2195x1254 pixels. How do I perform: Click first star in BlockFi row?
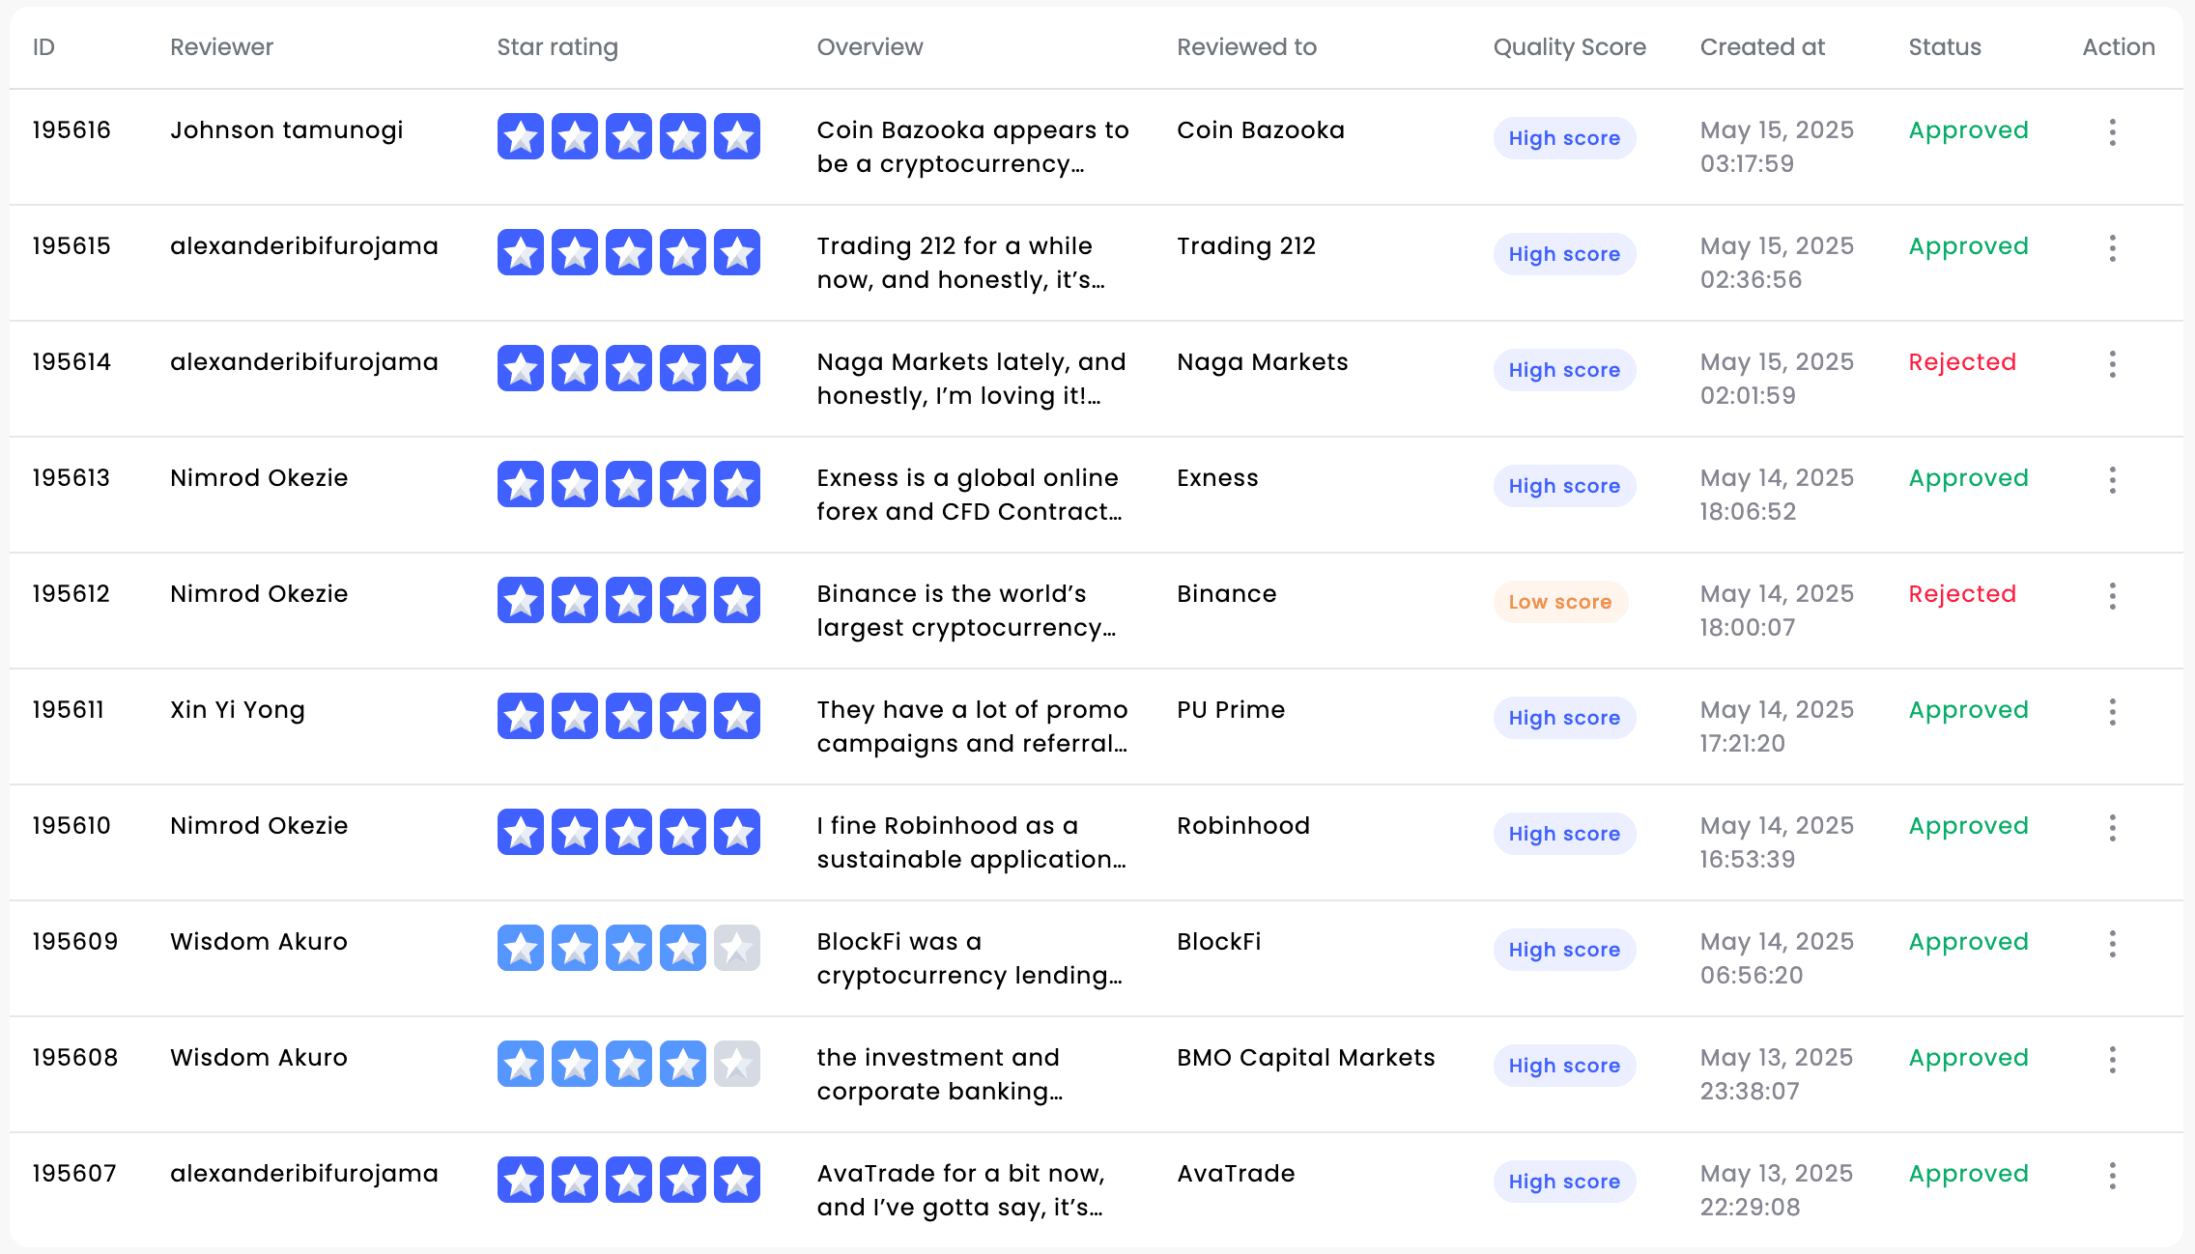click(521, 948)
